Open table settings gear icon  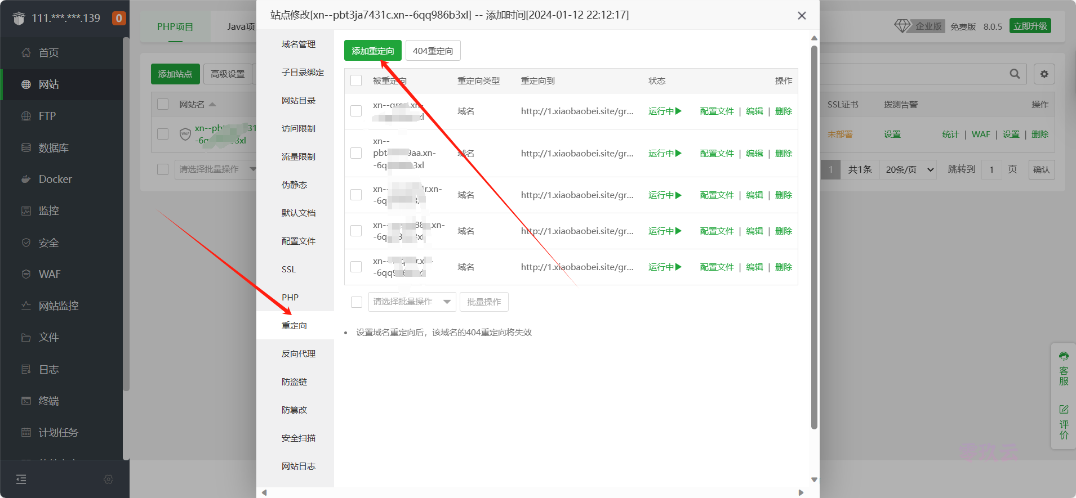(x=1044, y=74)
